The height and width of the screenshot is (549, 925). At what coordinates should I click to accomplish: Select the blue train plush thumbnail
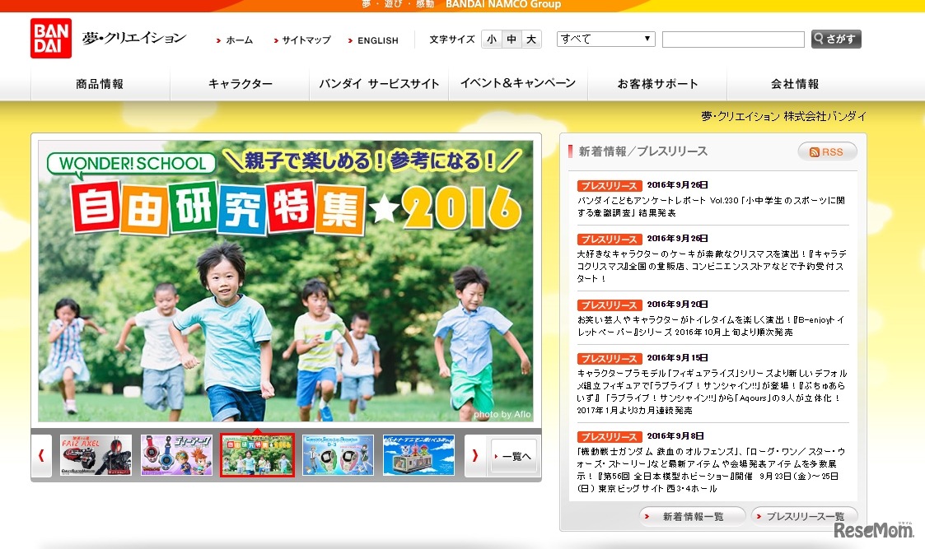point(419,455)
